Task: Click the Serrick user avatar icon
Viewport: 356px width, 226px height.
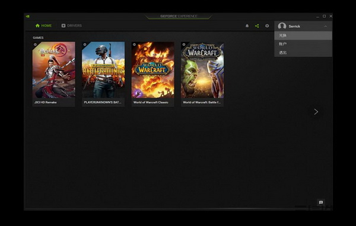Action: 282,26
